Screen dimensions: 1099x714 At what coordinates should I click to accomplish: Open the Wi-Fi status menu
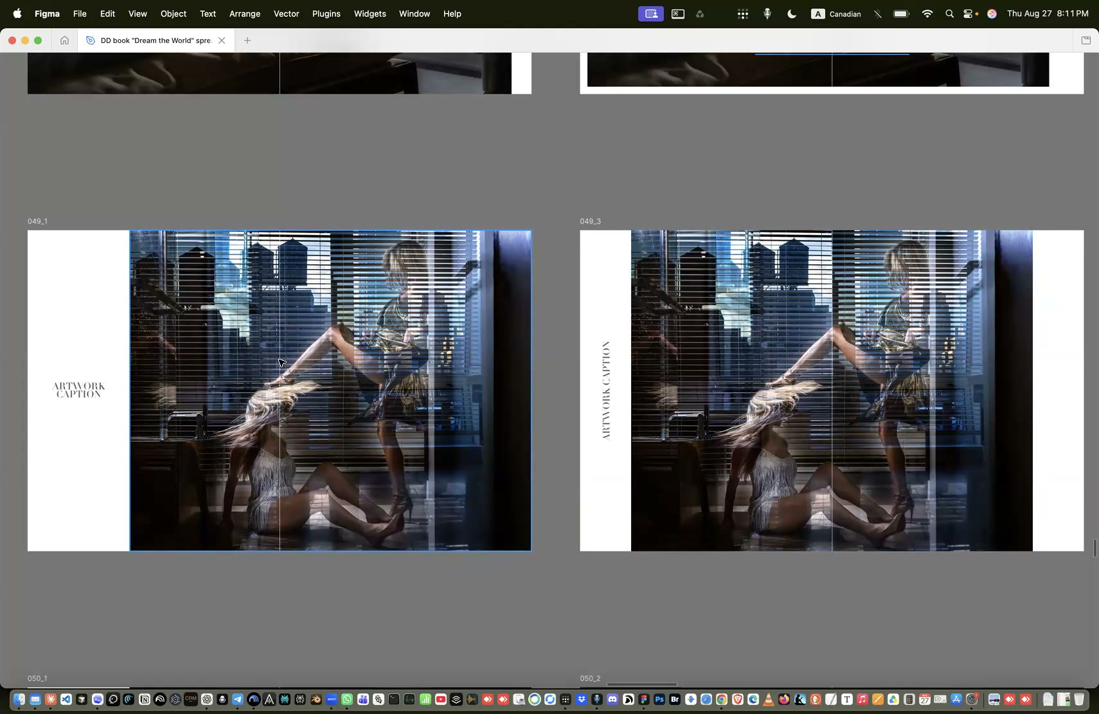pyautogui.click(x=927, y=13)
